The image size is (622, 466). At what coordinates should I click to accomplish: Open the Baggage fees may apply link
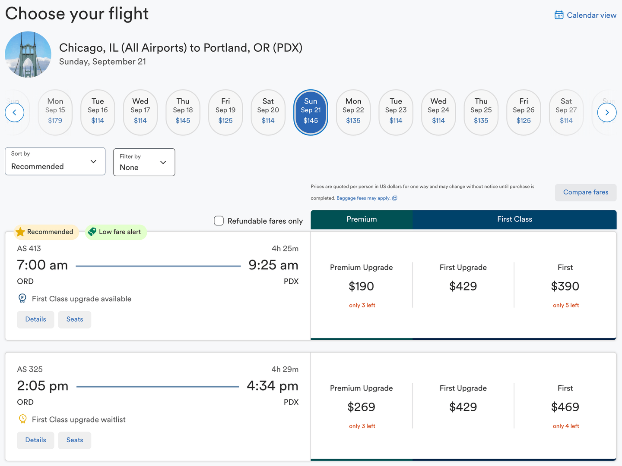(x=363, y=198)
